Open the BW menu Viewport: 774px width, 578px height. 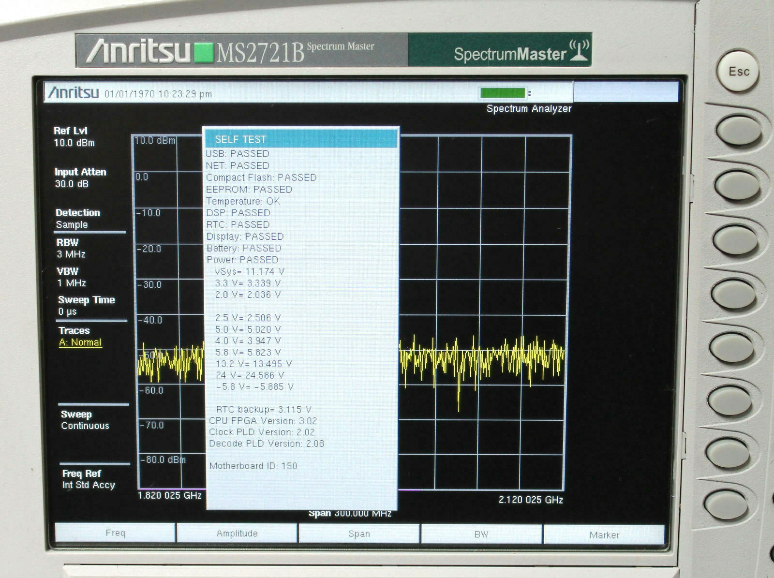[481, 534]
